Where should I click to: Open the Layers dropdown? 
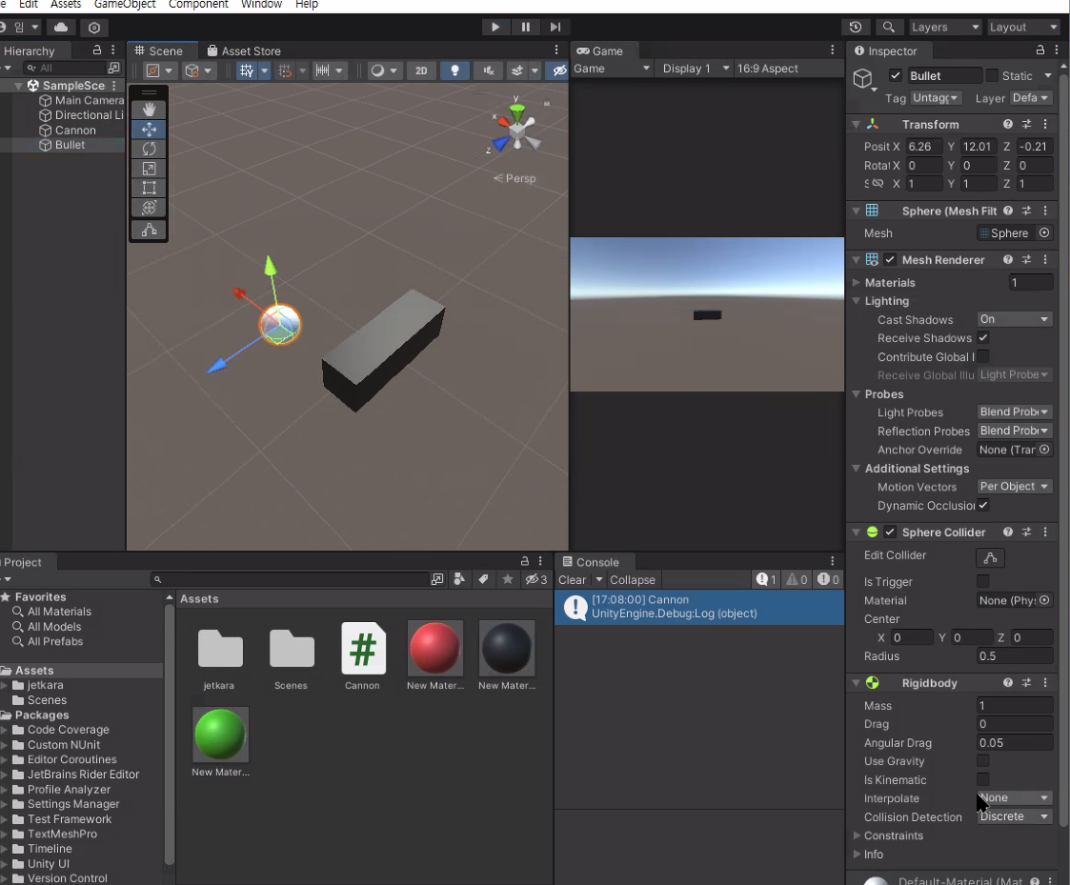pos(945,28)
